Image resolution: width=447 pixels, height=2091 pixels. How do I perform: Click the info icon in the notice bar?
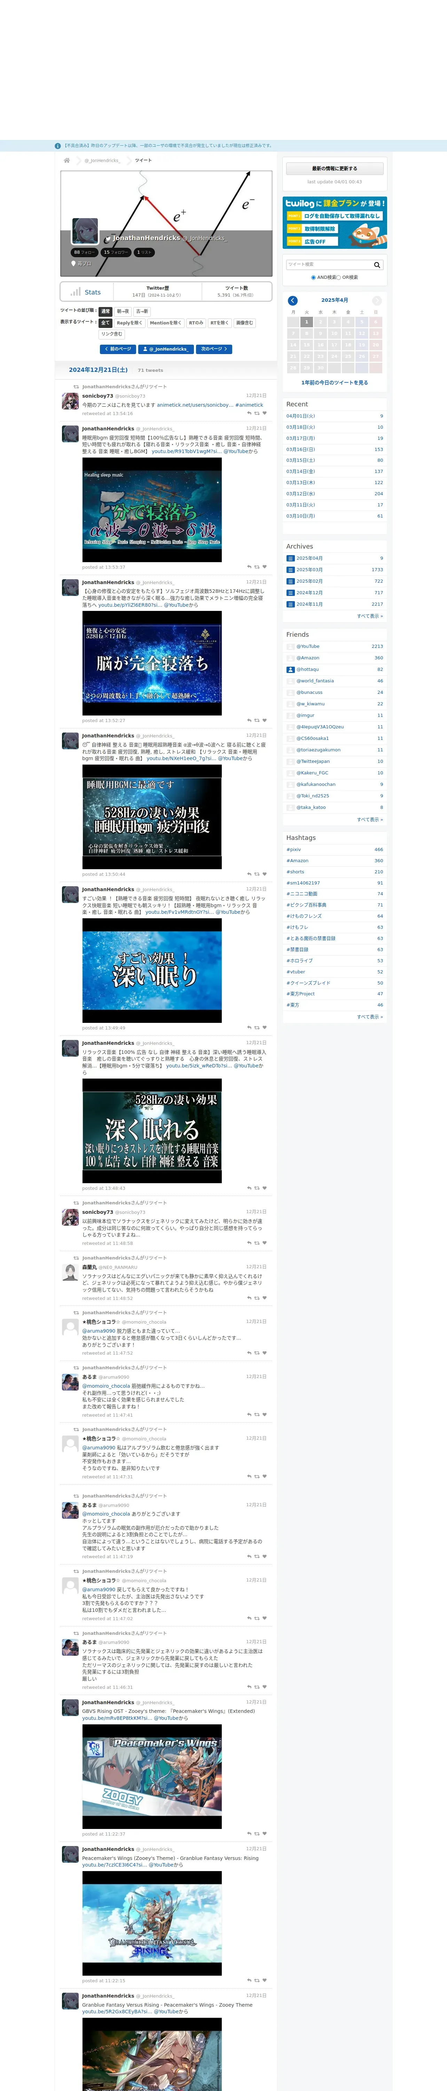click(57, 146)
